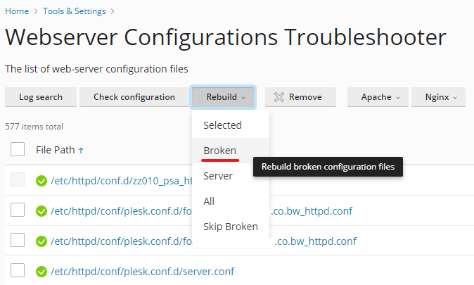Select Skip Broken menu option
The width and height of the screenshot is (474, 285).
pyautogui.click(x=231, y=227)
